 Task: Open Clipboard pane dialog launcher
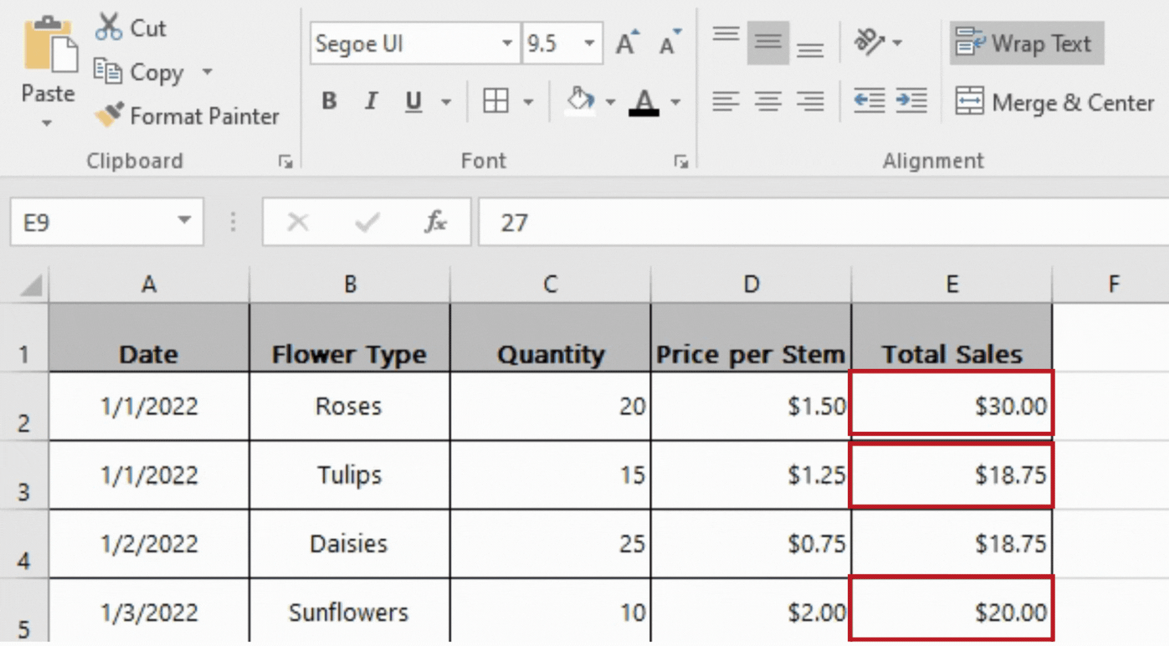[x=285, y=162]
